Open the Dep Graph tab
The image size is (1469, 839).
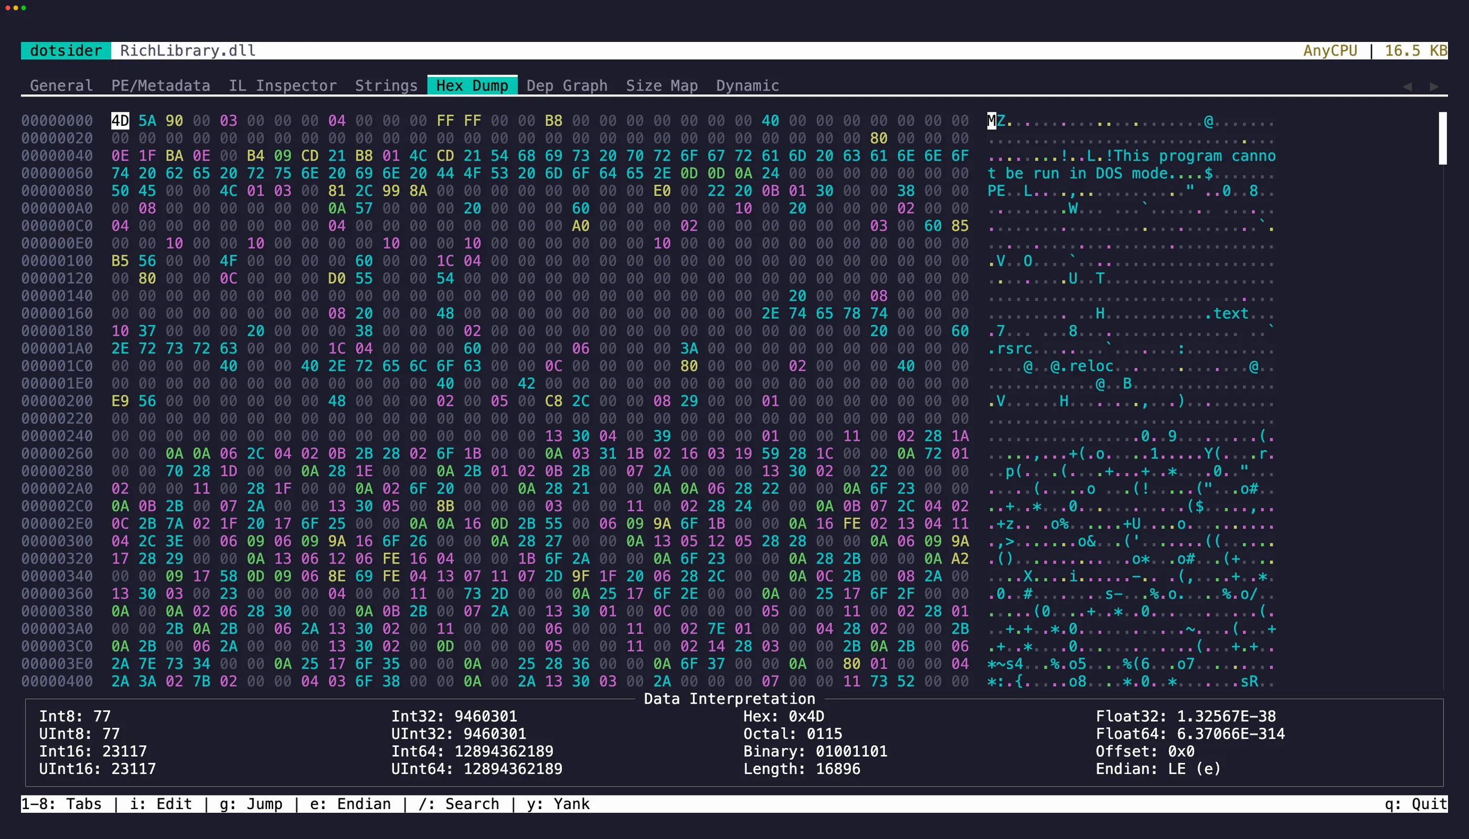pyautogui.click(x=567, y=85)
